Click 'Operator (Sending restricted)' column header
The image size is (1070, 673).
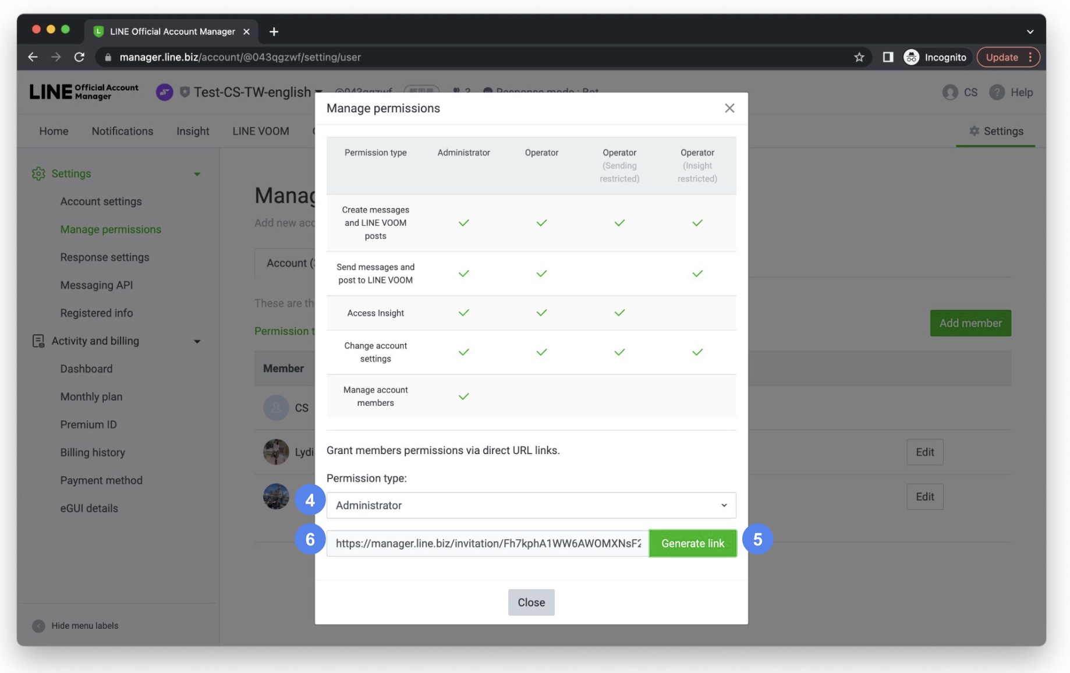click(x=619, y=165)
